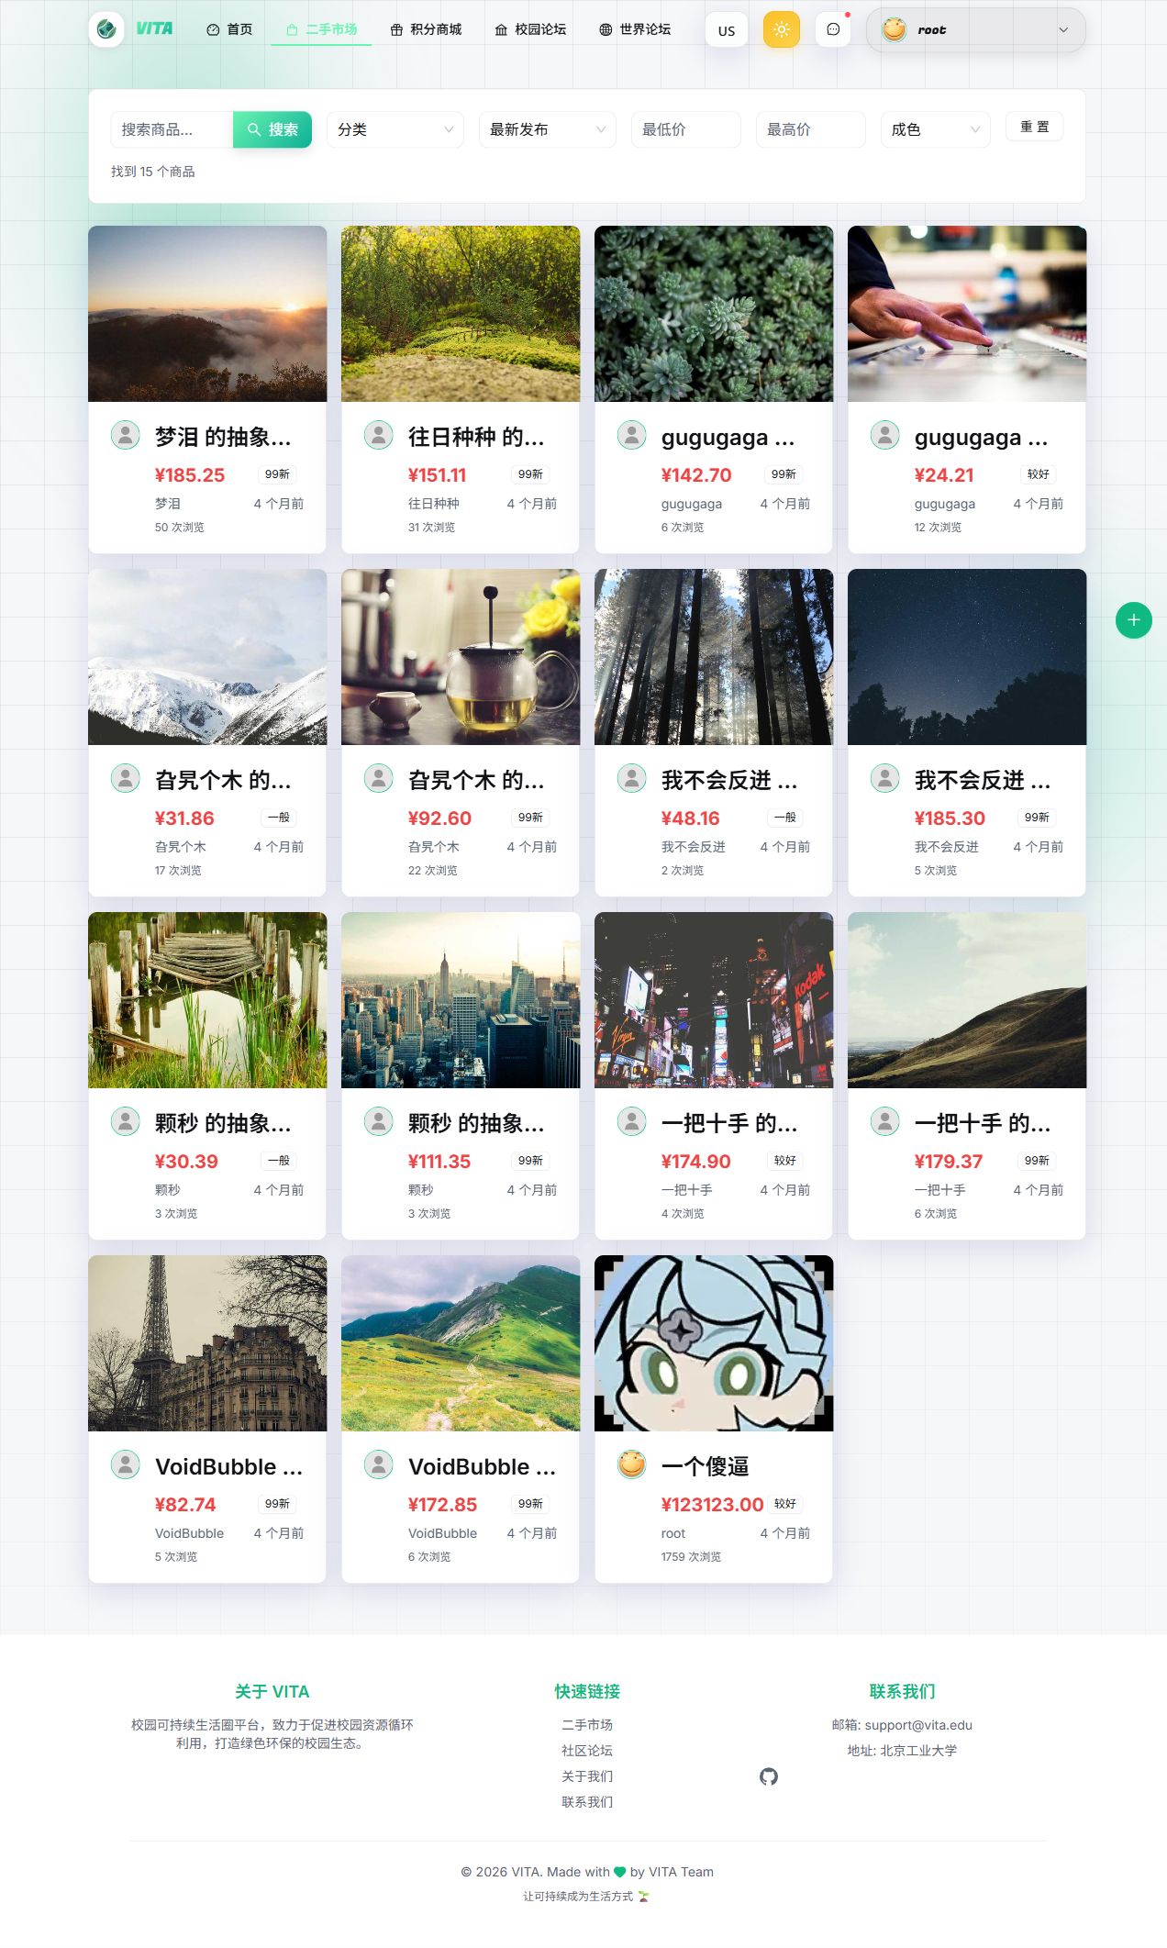
Task: Toggle the sun light-mode theme button
Action: (x=782, y=29)
